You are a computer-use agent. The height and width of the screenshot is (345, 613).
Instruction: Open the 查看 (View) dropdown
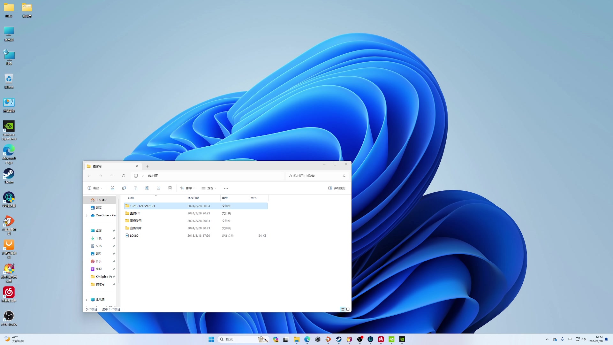(x=209, y=188)
